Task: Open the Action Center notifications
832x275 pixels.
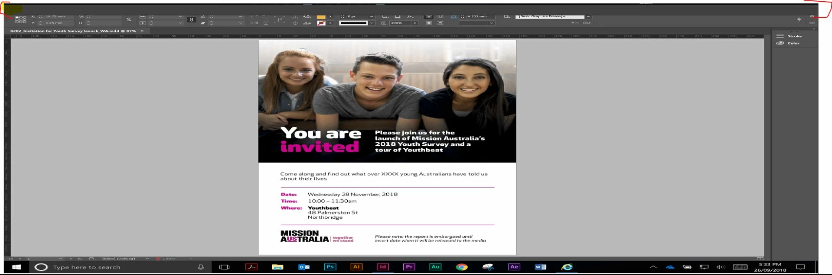Action: [x=800, y=267]
